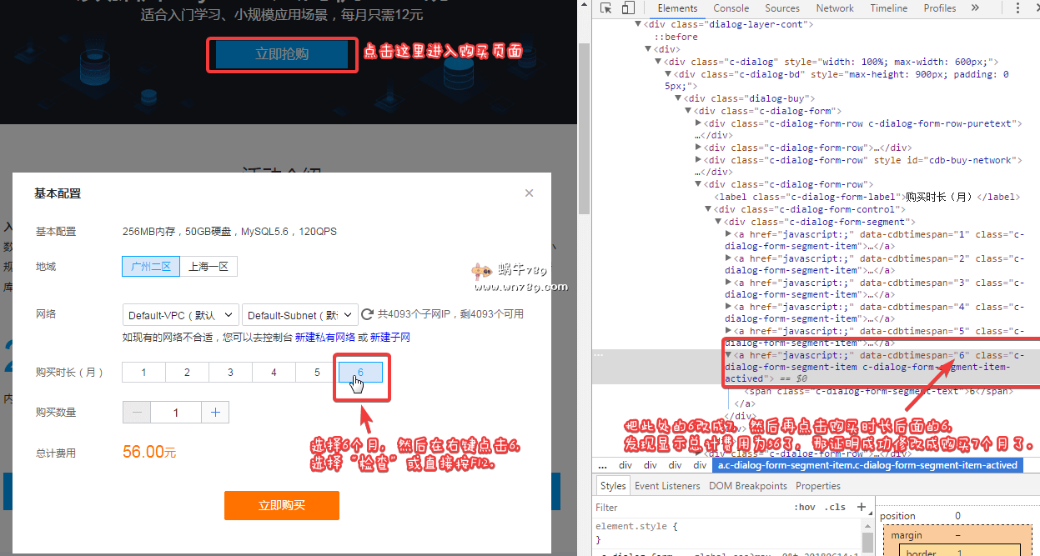Click the styles Filter input field

(667, 507)
